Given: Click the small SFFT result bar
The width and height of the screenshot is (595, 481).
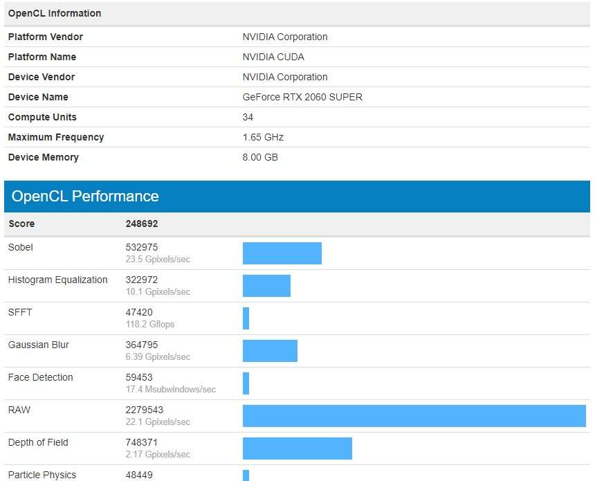Looking at the screenshot, I should pos(246,318).
